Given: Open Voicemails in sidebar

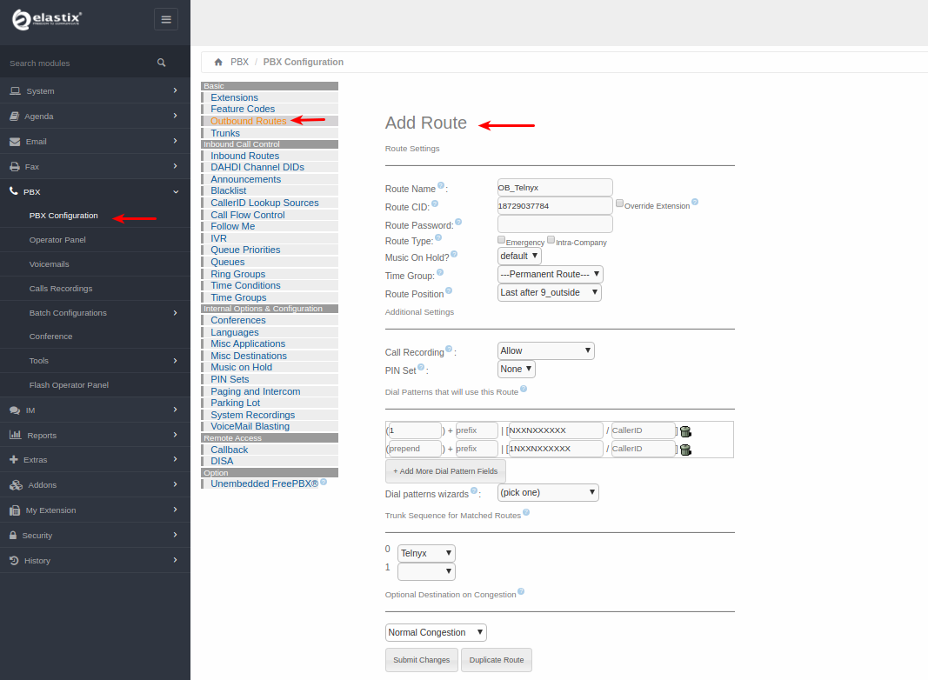Looking at the screenshot, I should click(49, 264).
